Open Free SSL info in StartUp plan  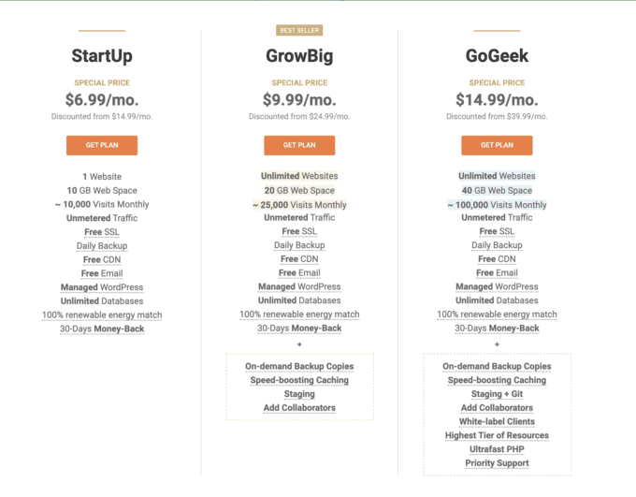[102, 232]
